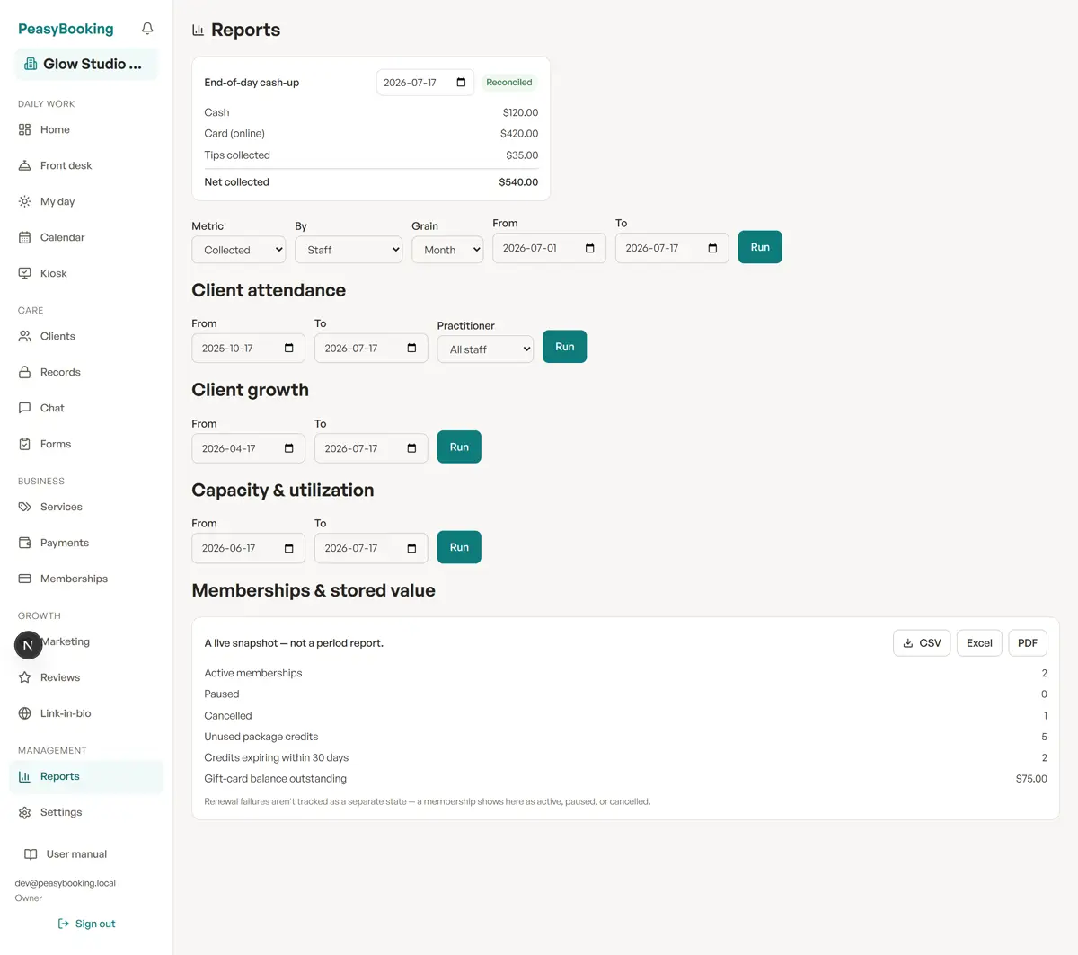Open Memberships in the sidebar

click(86, 579)
